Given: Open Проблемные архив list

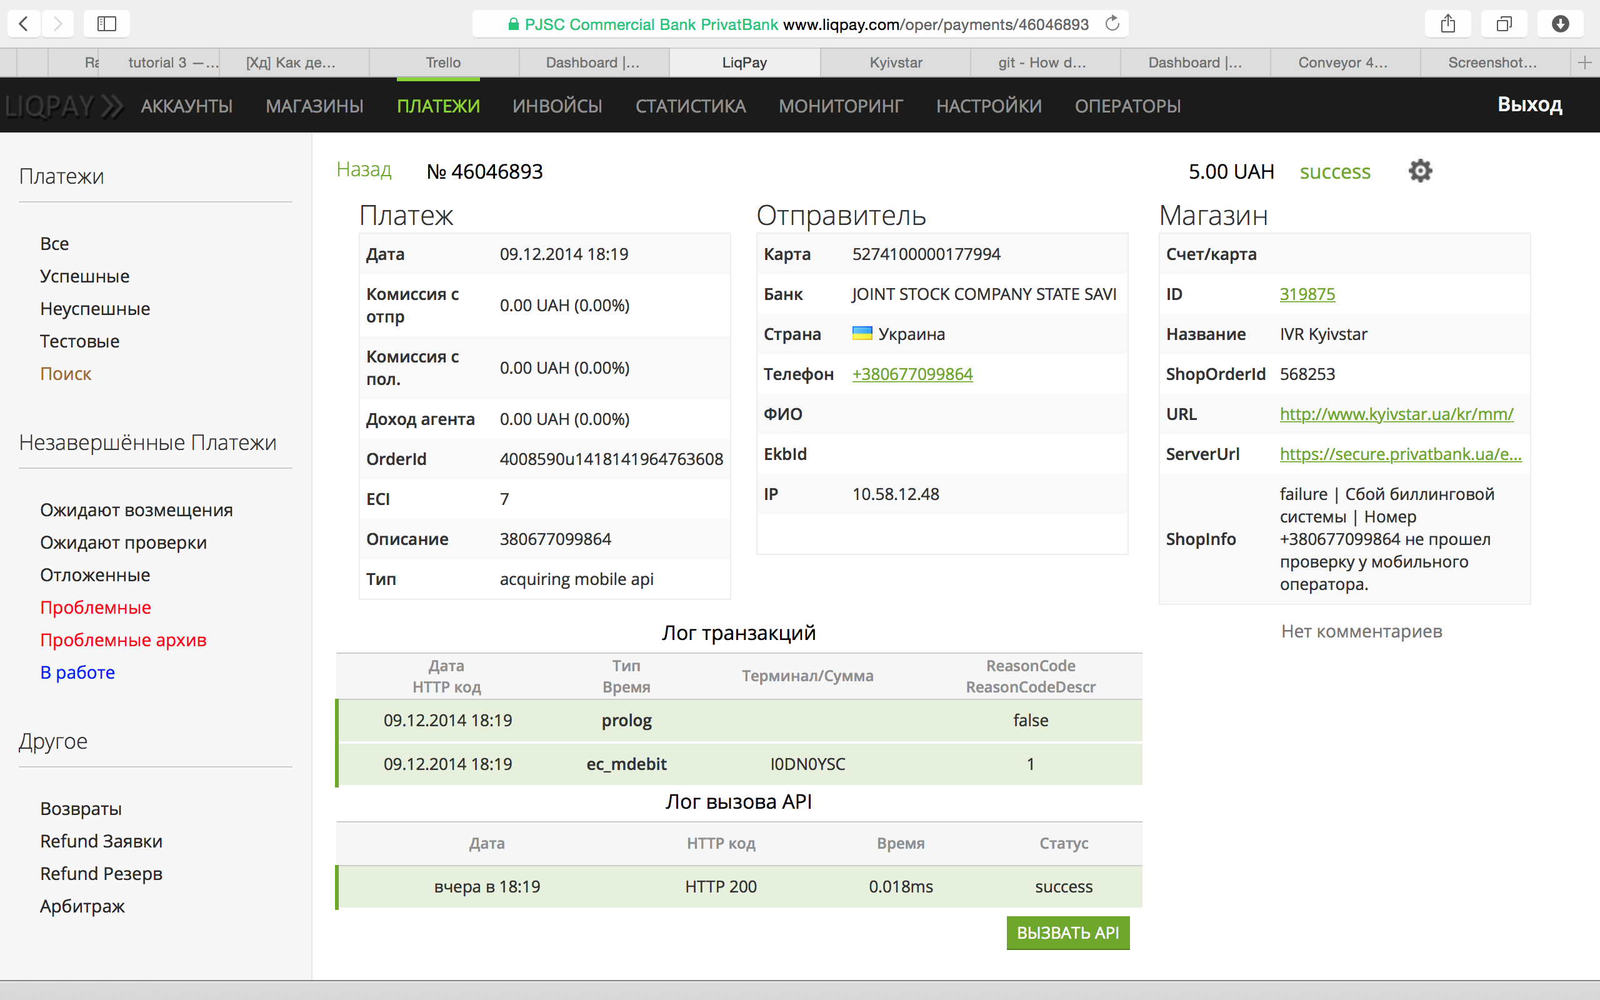Looking at the screenshot, I should click(124, 639).
